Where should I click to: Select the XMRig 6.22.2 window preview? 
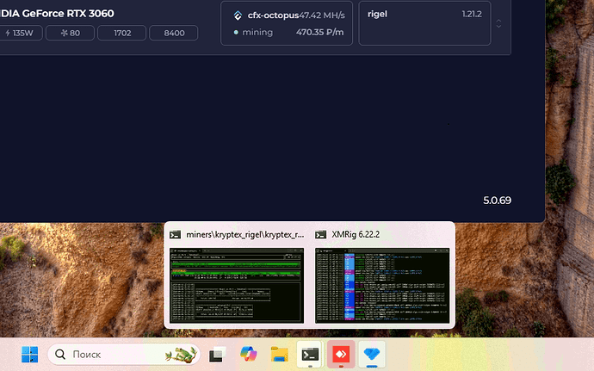pyautogui.click(x=382, y=285)
